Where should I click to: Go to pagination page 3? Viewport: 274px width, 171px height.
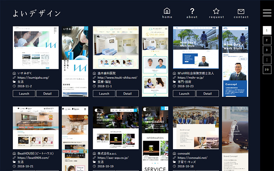(x=267, y=50)
